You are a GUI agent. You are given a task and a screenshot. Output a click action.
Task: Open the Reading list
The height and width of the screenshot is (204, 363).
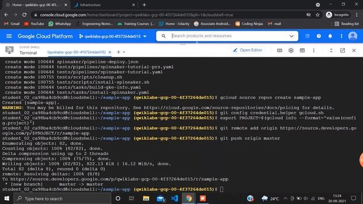coord(347,24)
